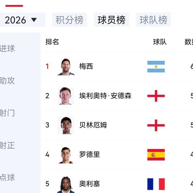Click France flag icon beside 奥利塞
The height and width of the screenshot is (193, 193).
click(x=156, y=184)
